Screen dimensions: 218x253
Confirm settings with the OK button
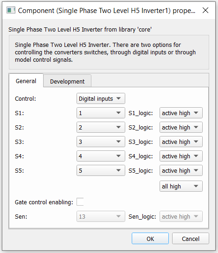click(150, 239)
